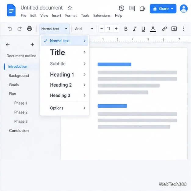Screen dimensions: 191x191
Task: Open the View menu
Action: coord(44,16)
